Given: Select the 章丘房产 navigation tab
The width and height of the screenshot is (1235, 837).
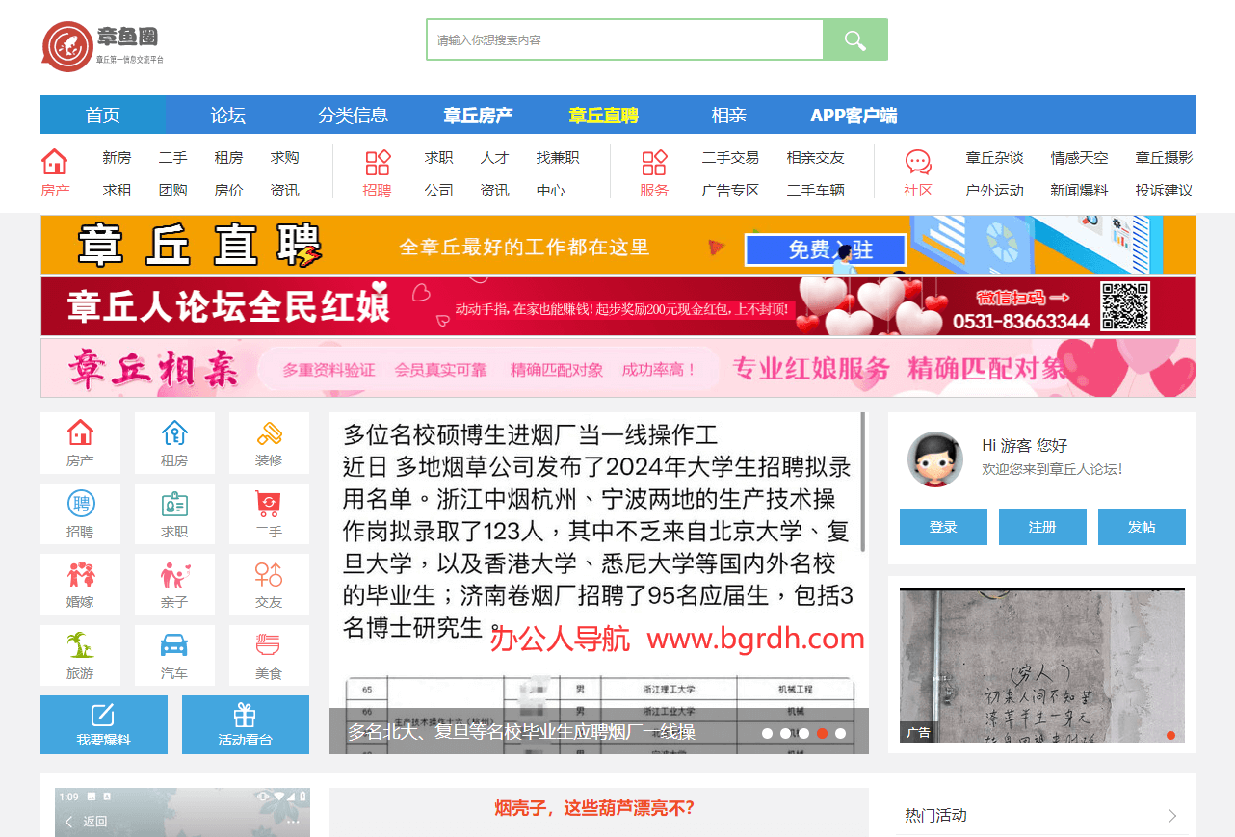Looking at the screenshot, I should tap(479, 115).
